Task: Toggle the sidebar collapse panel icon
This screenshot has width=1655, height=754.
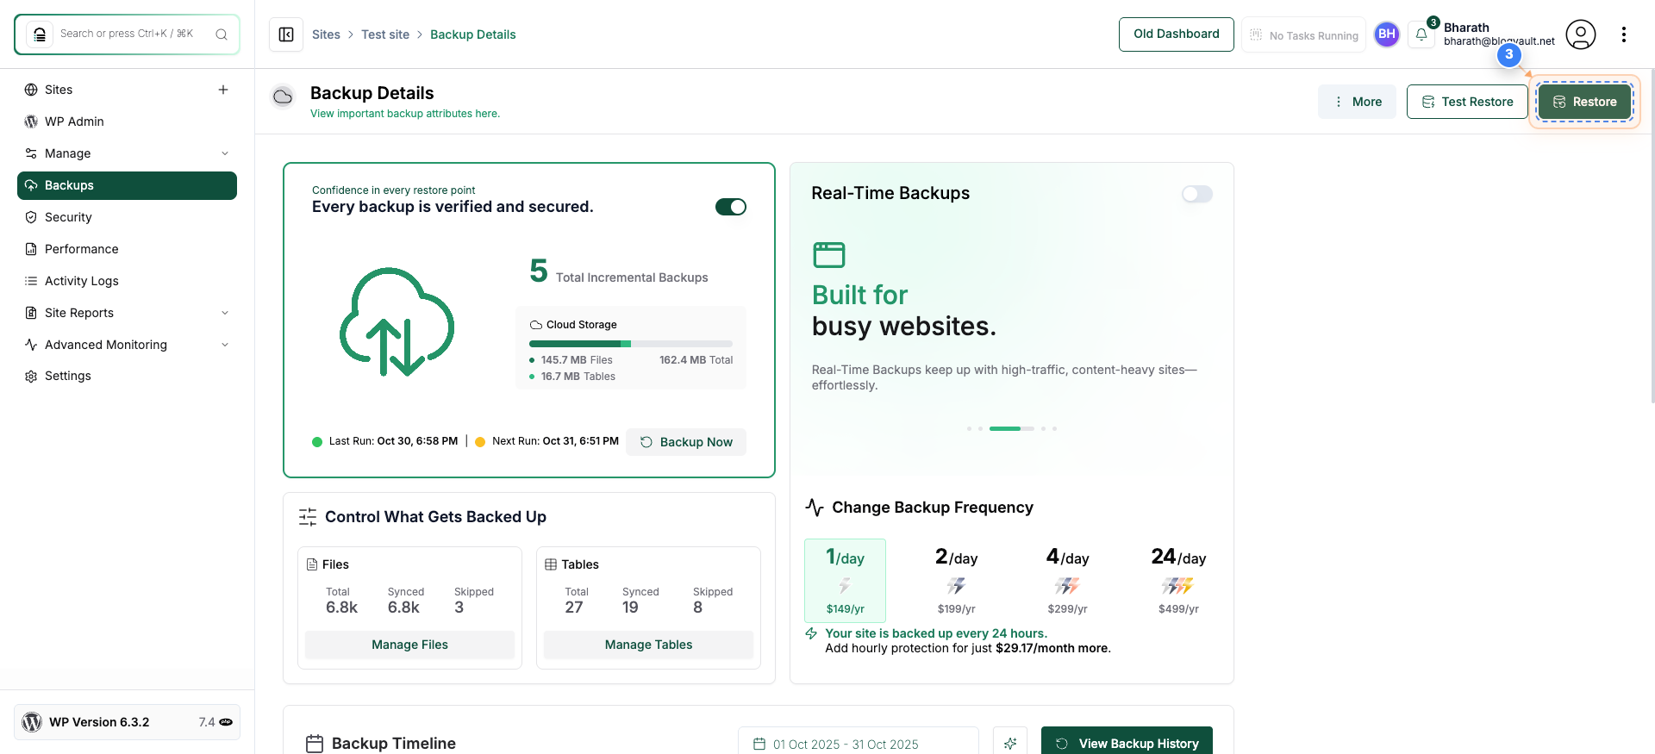Action: (286, 34)
